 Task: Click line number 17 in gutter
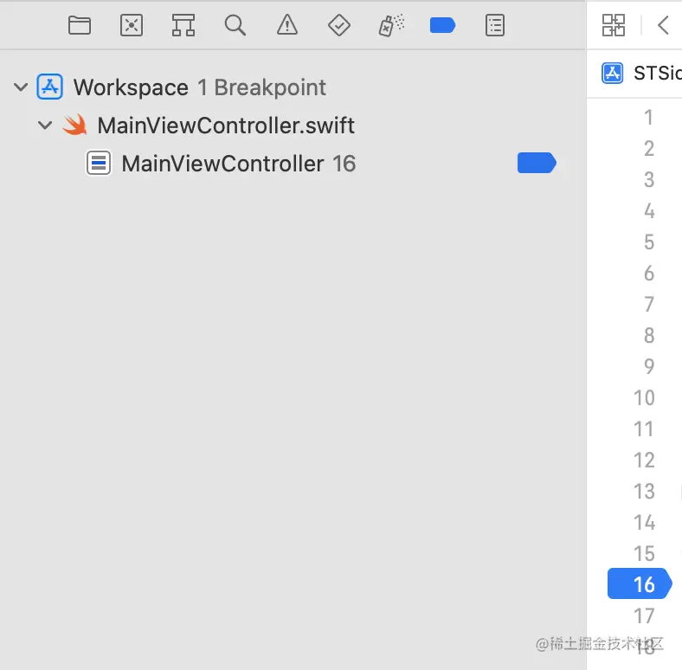point(644,615)
